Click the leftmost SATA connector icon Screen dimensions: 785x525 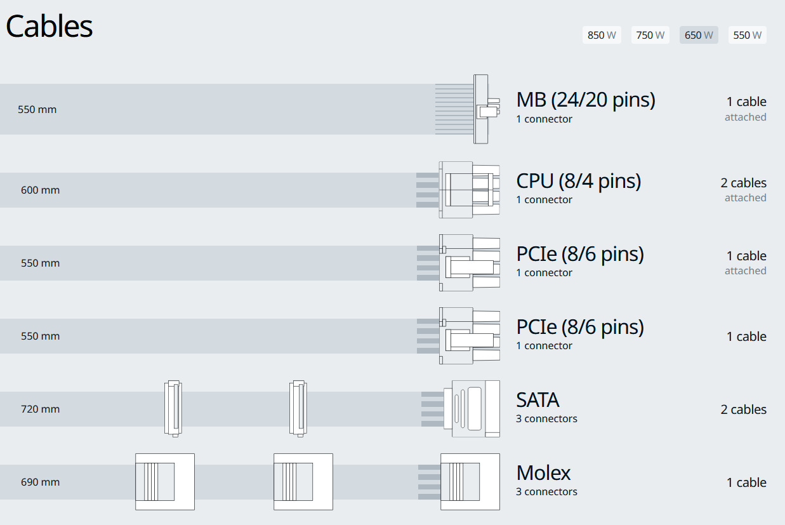click(173, 409)
